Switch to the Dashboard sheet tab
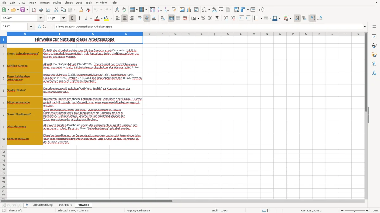This screenshot has width=380, height=213. [65, 205]
